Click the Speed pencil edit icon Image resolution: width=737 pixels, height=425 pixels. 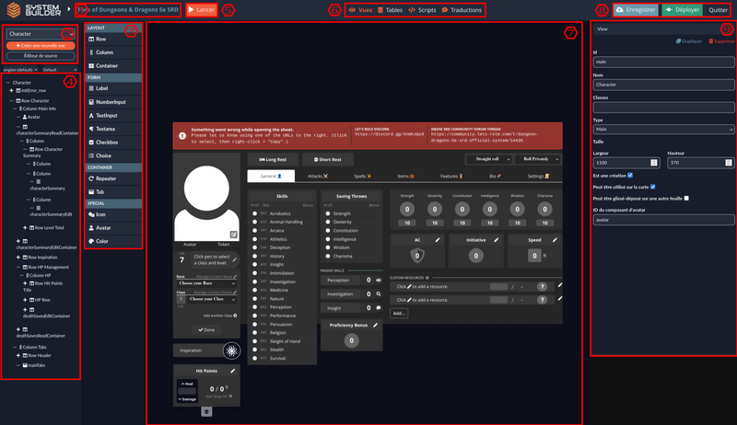click(x=556, y=240)
